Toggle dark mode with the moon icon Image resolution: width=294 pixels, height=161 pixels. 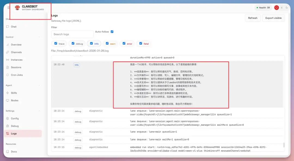(286, 8)
